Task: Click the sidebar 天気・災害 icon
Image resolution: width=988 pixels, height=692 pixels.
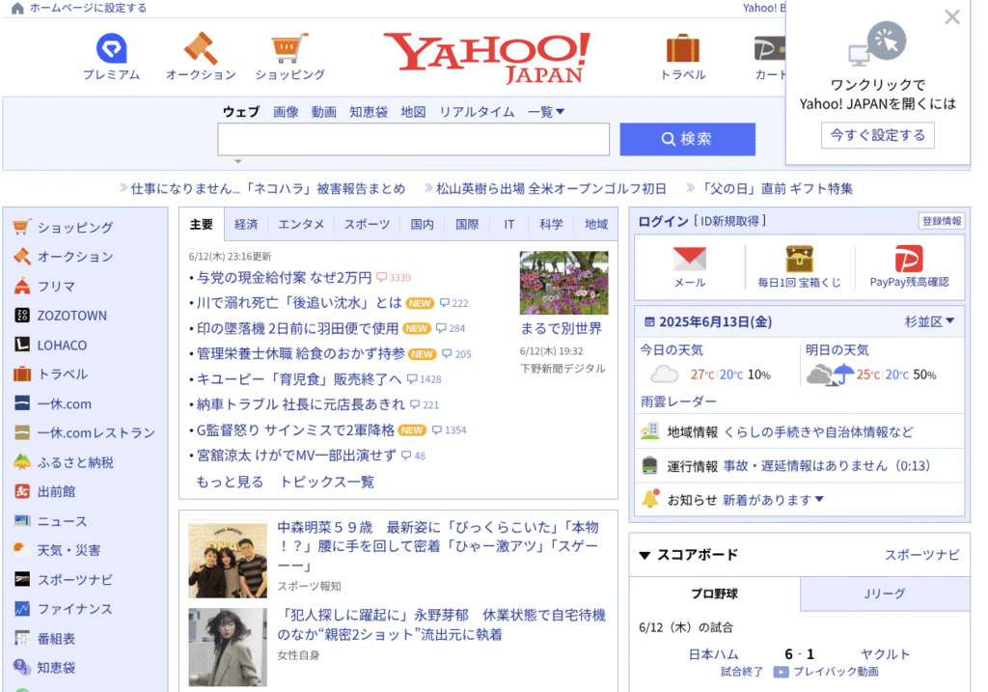Action: pyautogui.click(x=22, y=549)
